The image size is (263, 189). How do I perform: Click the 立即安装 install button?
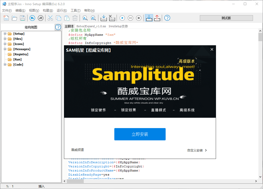pos(140,134)
